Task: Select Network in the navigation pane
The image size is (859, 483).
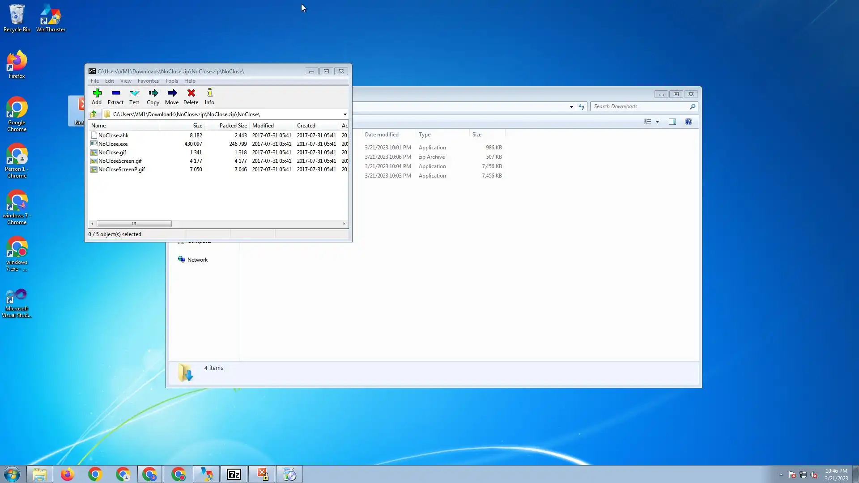Action: coord(197,260)
